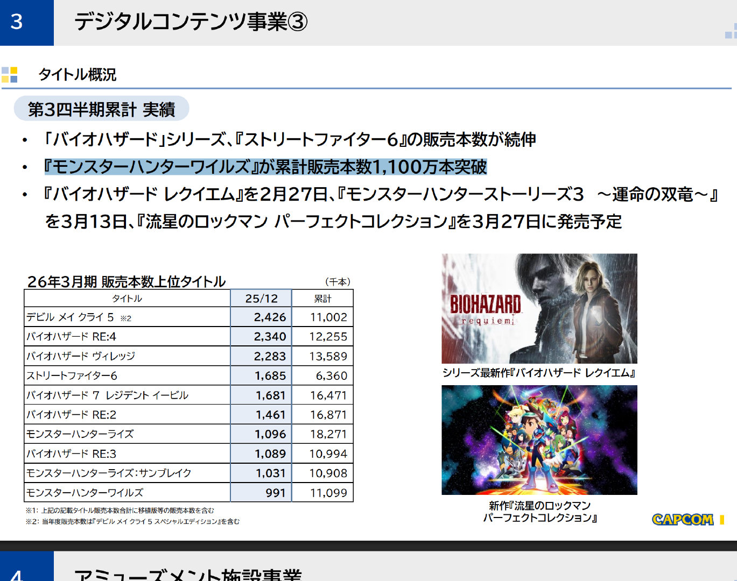This screenshot has height=581, width=737.
Task: Click the value 2,426
Action: coord(270,317)
